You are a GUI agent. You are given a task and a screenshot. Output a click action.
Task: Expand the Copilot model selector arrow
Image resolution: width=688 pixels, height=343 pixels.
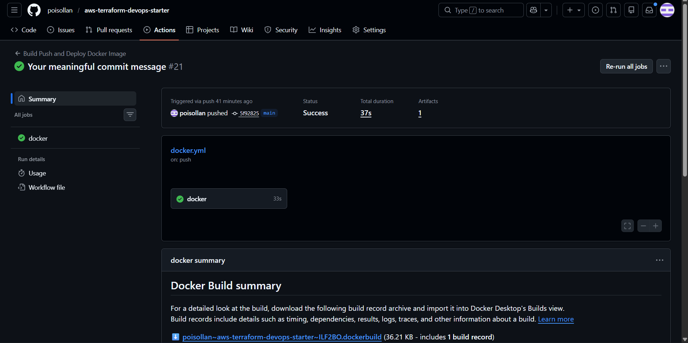point(546,10)
